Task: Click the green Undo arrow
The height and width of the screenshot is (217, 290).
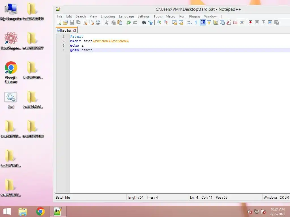Action: [x=129, y=23]
